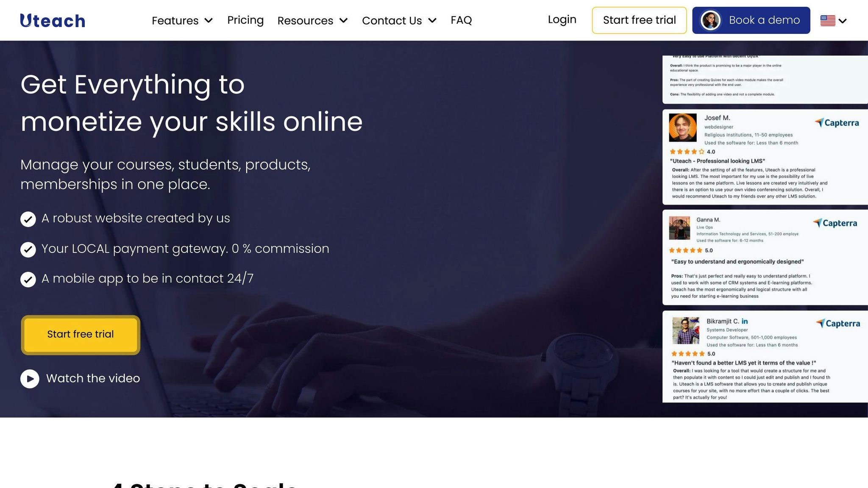Click checkmark beside robust website item

pos(28,219)
